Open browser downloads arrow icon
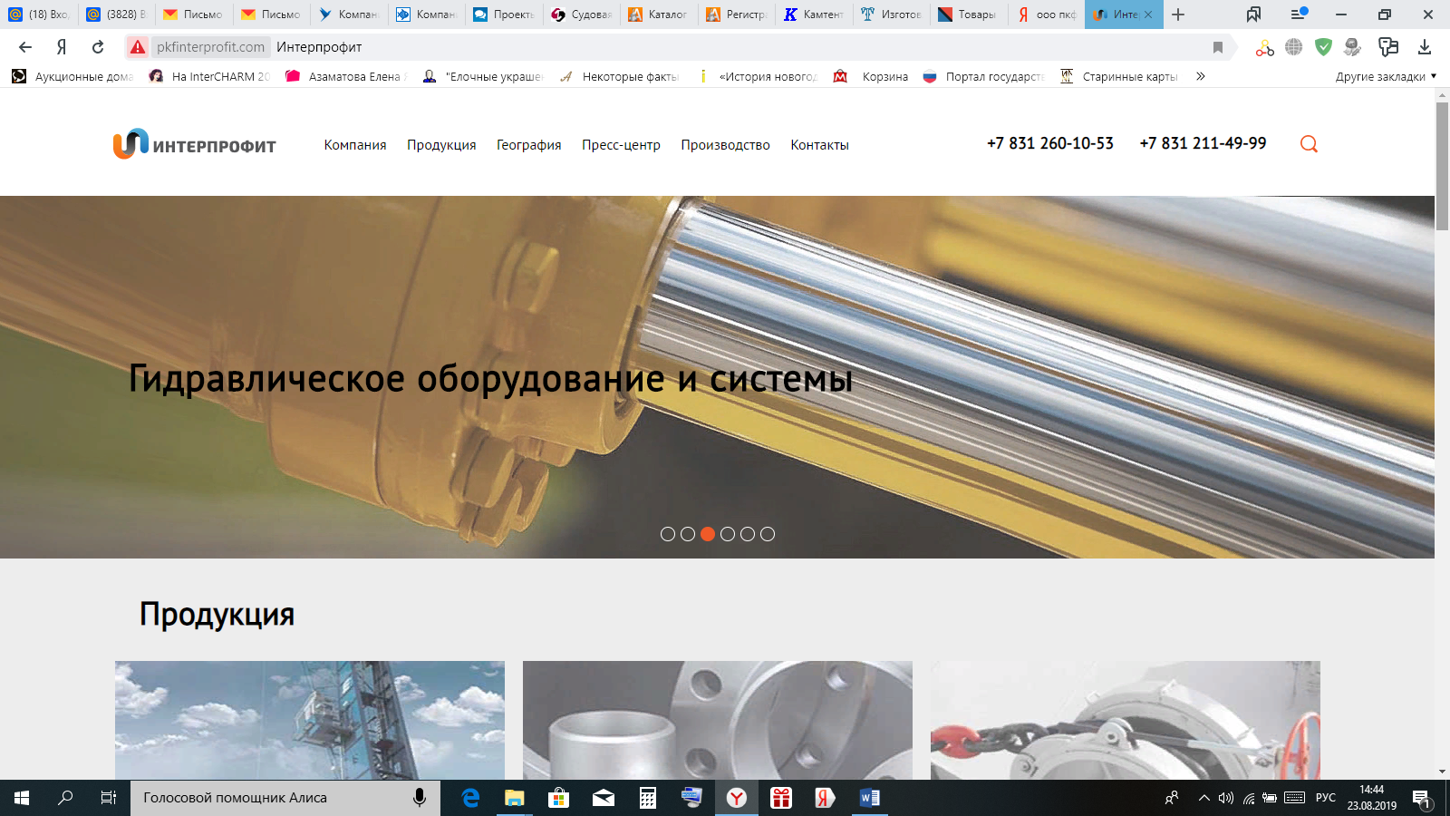The image size is (1450, 816). (x=1425, y=47)
